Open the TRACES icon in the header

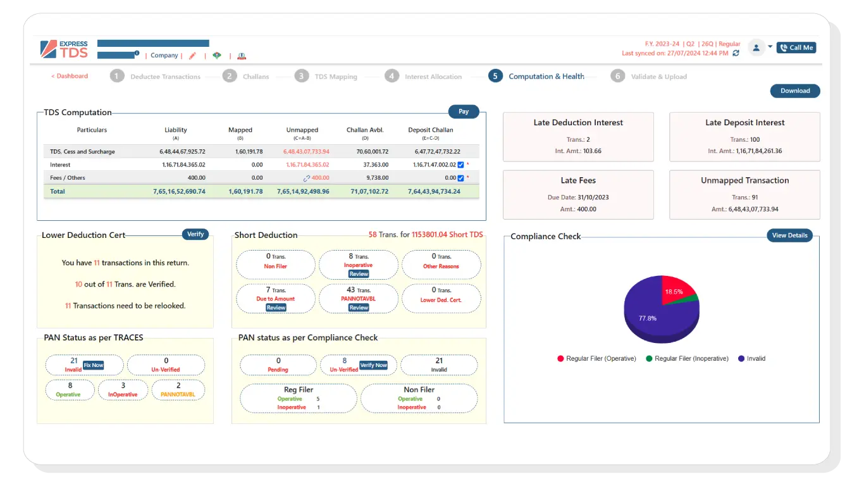217,56
